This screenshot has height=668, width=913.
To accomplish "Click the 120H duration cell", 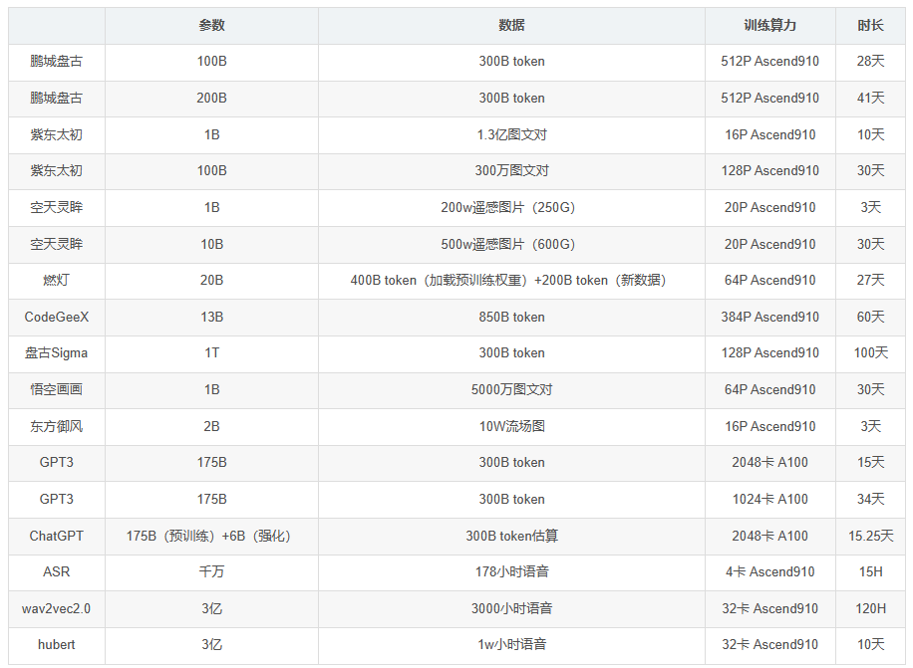I will pyautogui.click(x=870, y=608).
